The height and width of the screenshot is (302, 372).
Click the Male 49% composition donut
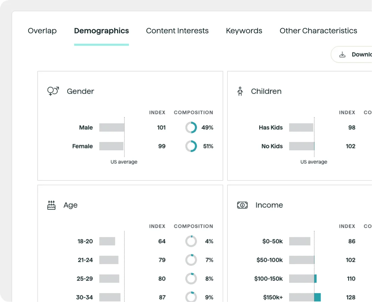[191, 128]
